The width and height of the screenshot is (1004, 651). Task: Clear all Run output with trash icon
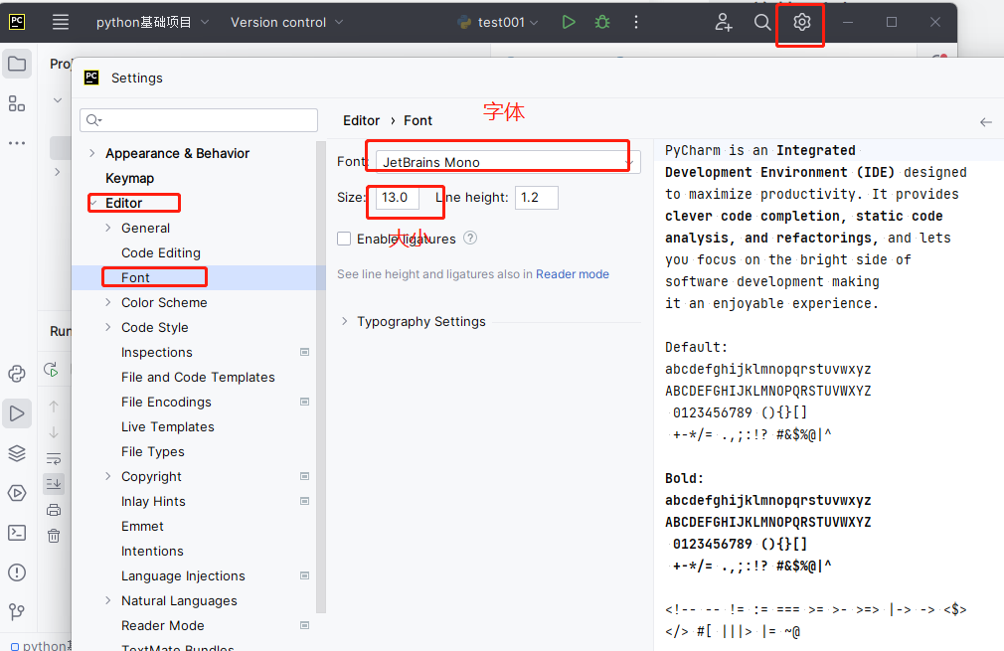click(x=54, y=536)
